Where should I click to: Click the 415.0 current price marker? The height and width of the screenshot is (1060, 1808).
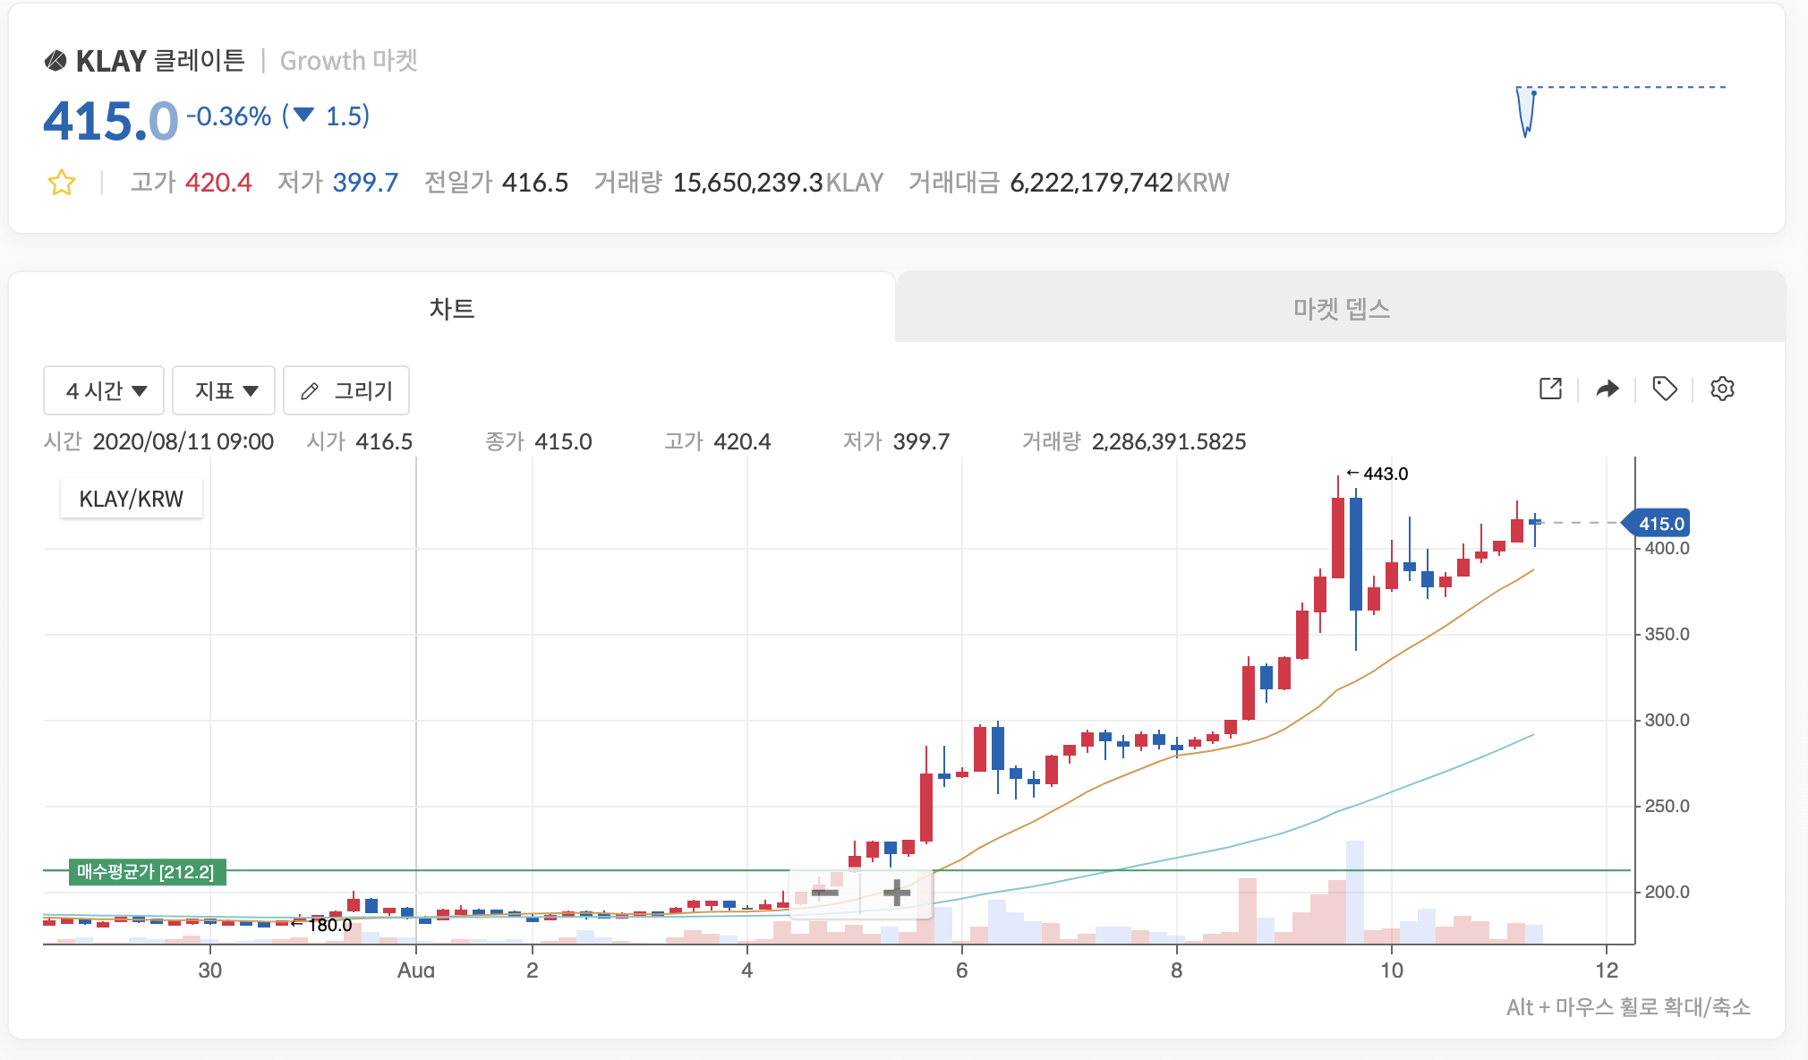click(x=1660, y=524)
